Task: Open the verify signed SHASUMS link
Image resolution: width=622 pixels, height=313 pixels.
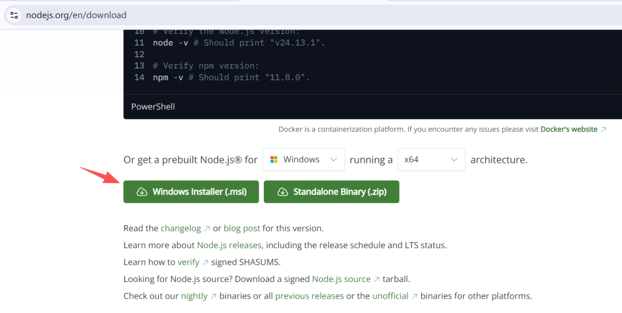Action: coord(188,262)
